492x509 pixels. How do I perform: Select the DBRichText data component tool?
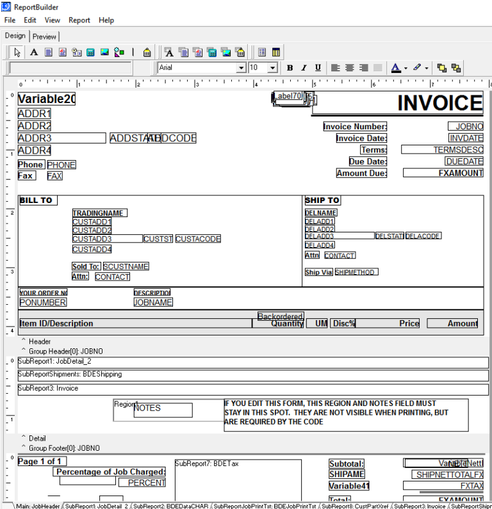tap(198, 53)
